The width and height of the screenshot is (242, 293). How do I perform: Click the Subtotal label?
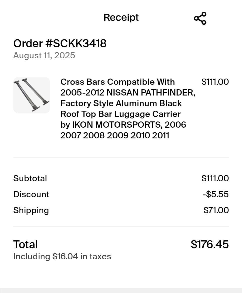[x=30, y=178]
